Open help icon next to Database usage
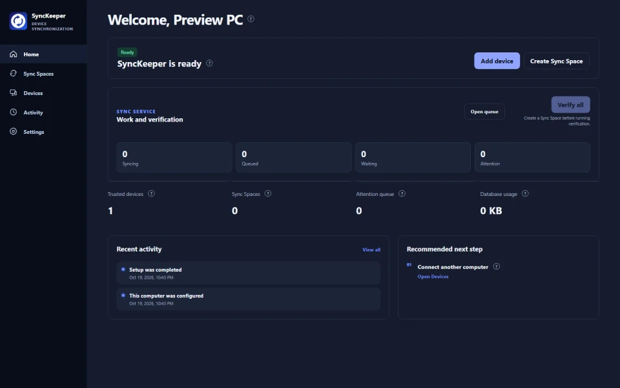This screenshot has height=388, width=620. (x=525, y=193)
